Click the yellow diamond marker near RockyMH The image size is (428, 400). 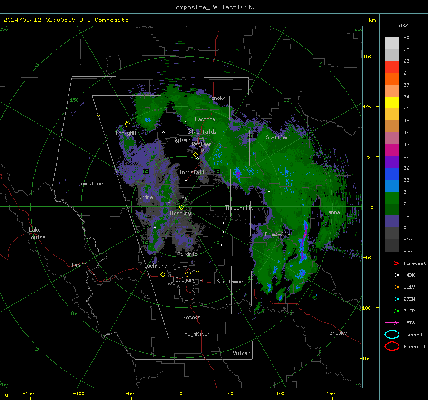(127, 124)
